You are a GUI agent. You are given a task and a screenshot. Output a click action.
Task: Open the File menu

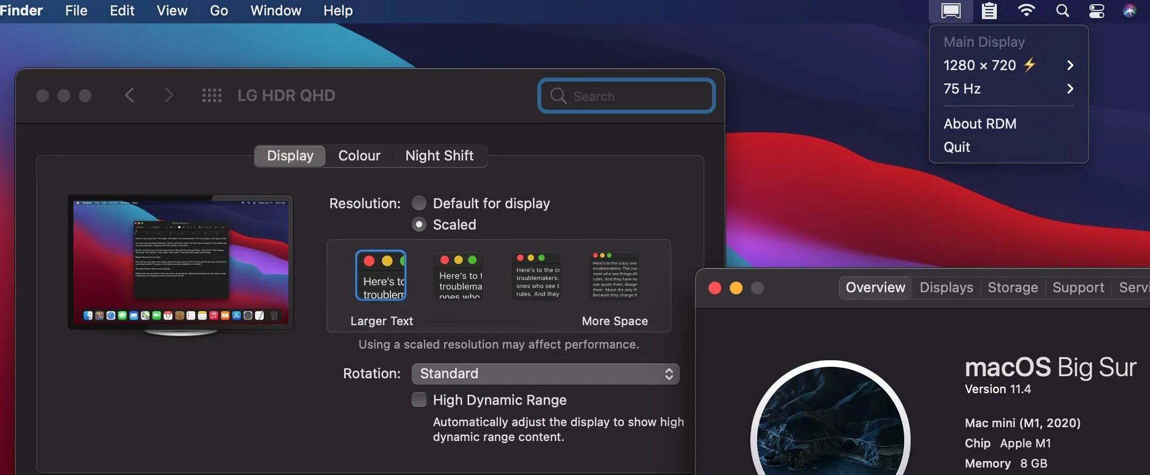(x=76, y=11)
